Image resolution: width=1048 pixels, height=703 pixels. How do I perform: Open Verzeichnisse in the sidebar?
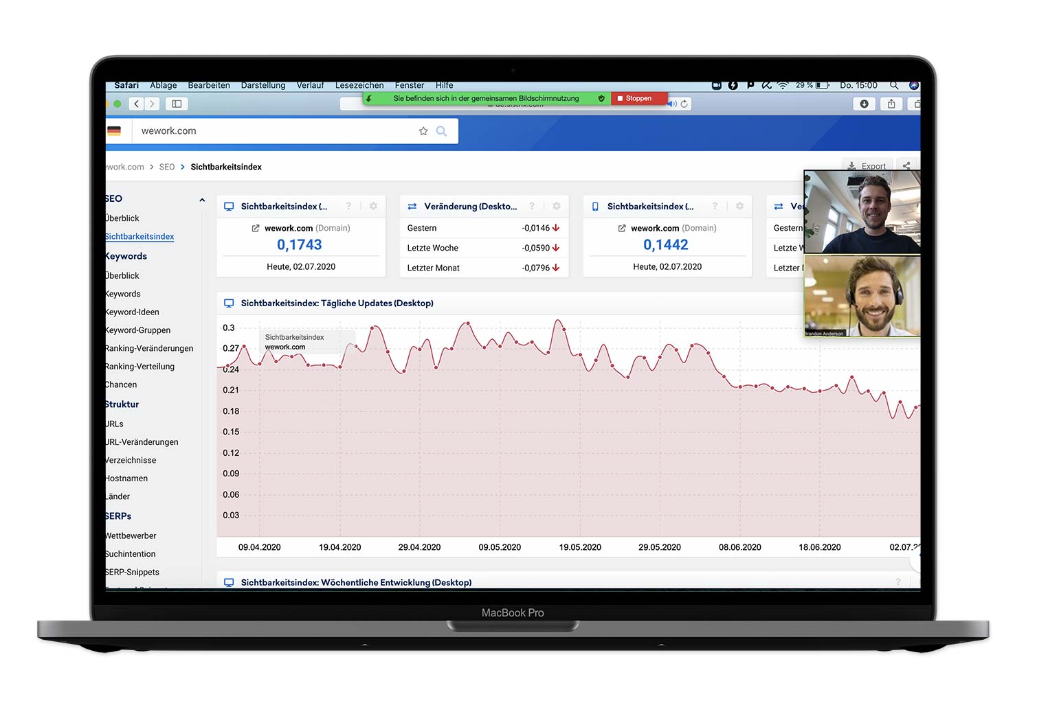point(131,460)
